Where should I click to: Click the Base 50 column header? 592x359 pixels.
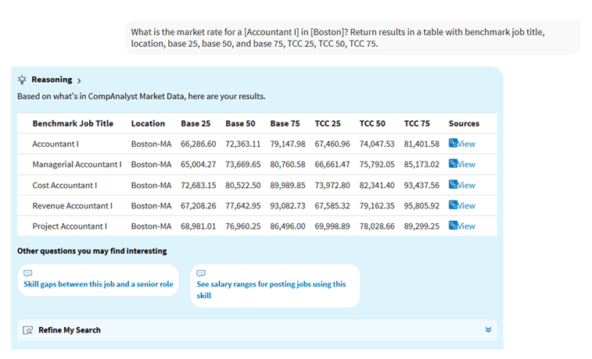240,123
